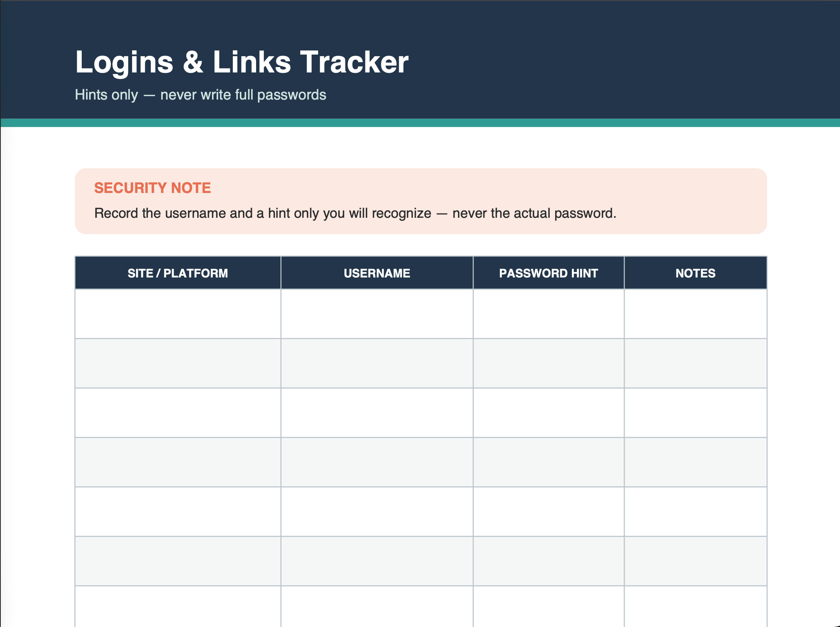
Task: Click fourth row shaded cell under SITE / PLATFORM
Action: [x=178, y=462]
